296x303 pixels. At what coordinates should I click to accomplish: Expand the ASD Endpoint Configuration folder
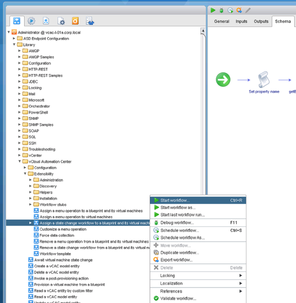tap(14, 38)
